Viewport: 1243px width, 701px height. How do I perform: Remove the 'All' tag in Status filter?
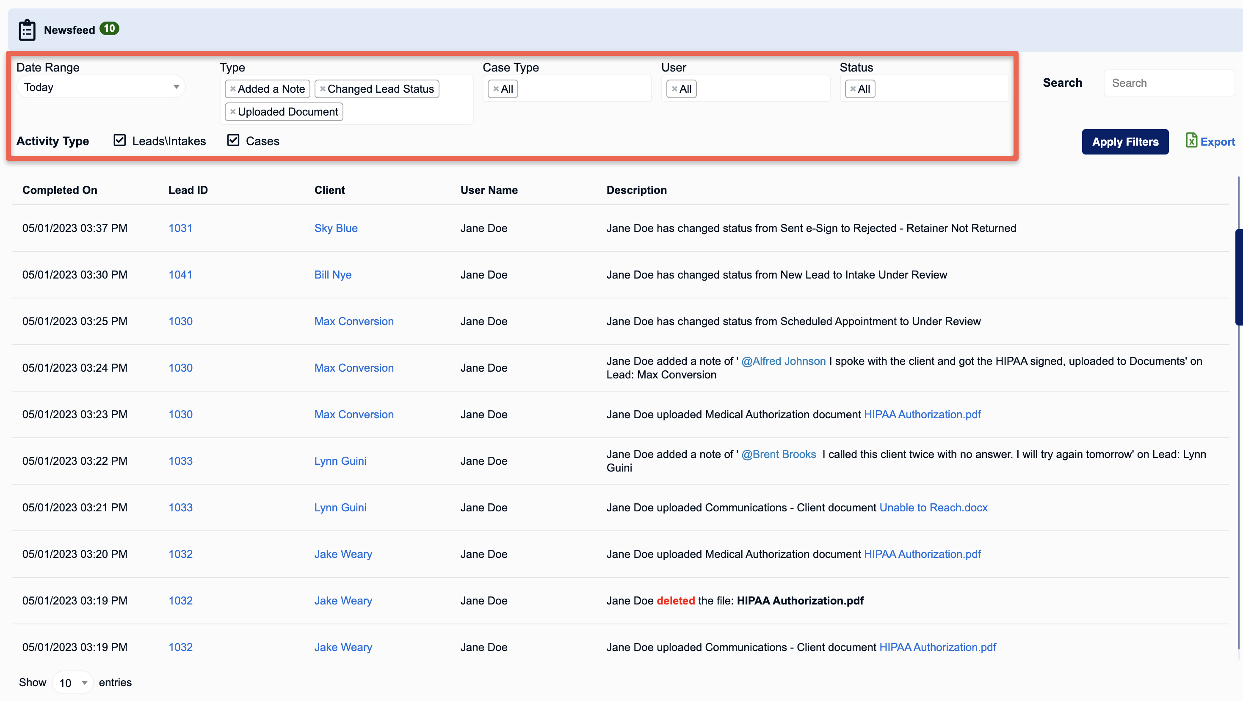(853, 89)
